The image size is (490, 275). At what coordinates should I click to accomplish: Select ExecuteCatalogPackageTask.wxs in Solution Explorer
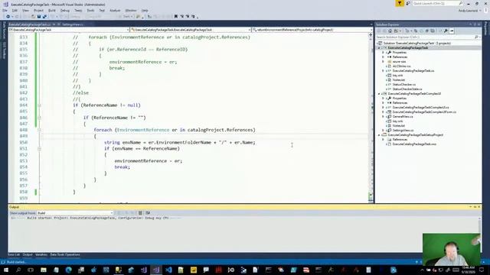click(x=414, y=144)
